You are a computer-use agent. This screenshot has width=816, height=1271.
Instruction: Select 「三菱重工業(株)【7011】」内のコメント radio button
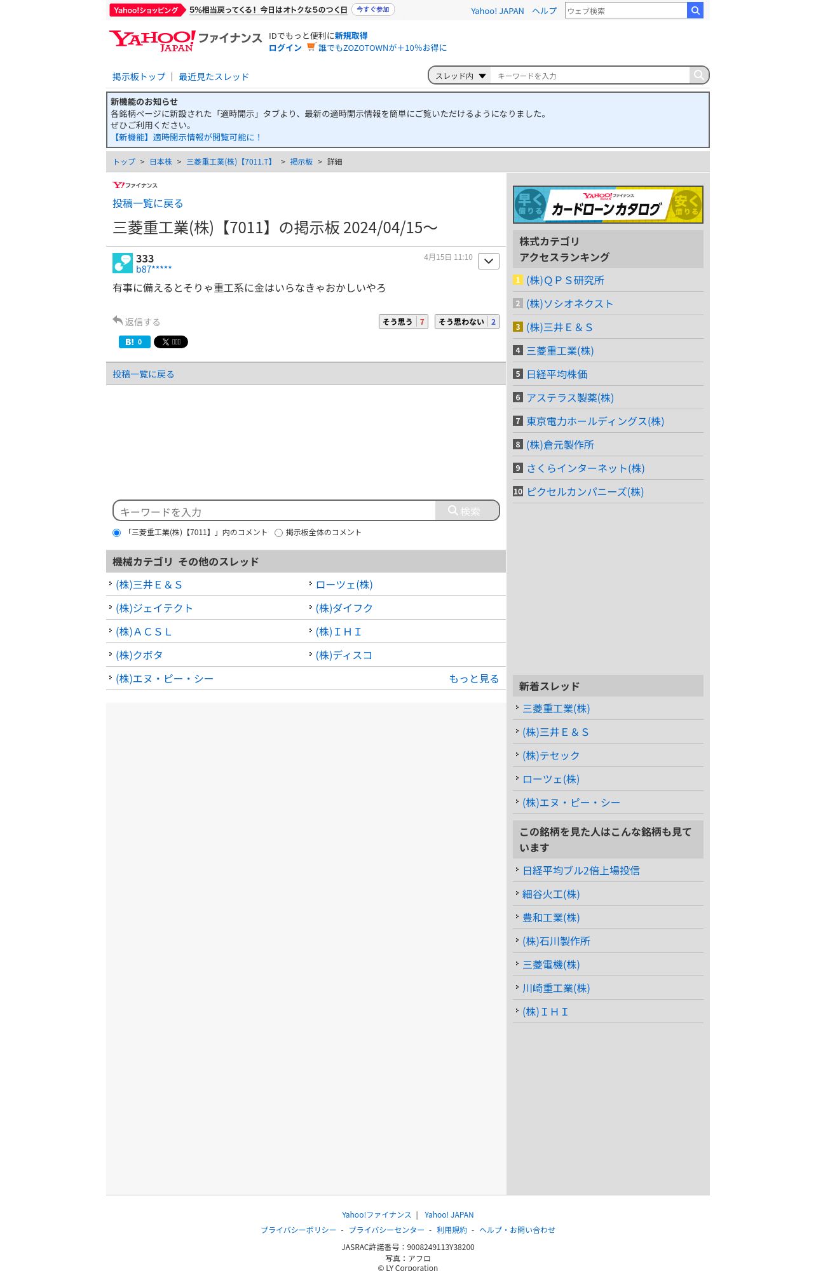[x=116, y=533]
